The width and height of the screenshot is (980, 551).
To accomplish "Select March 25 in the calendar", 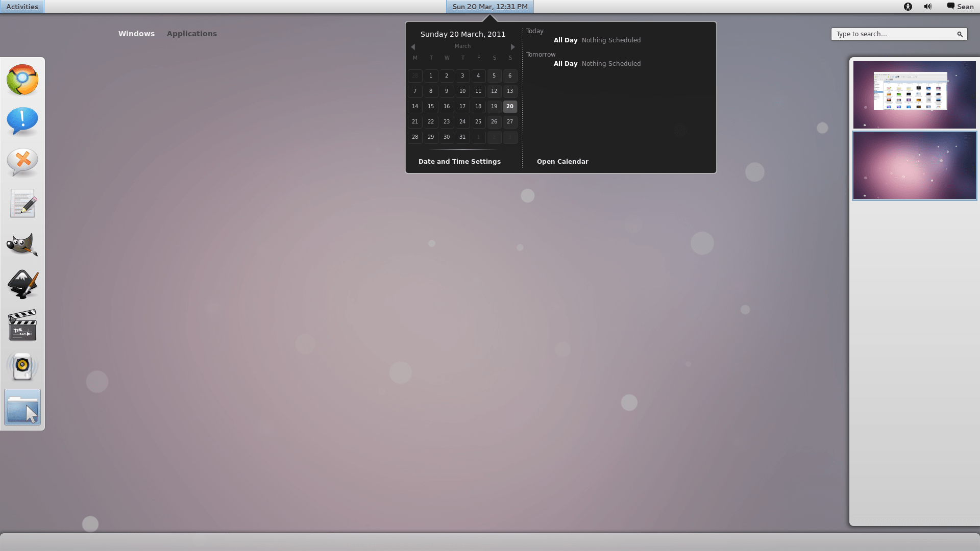I will click(x=478, y=122).
